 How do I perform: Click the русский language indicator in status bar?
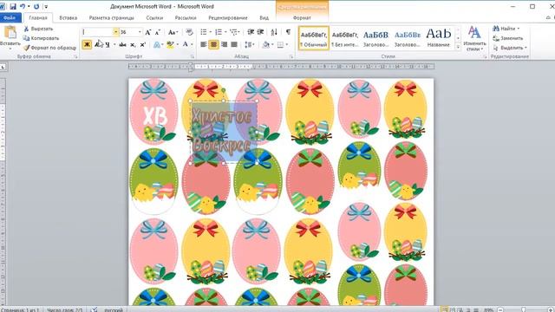click(x=114, y=309)
